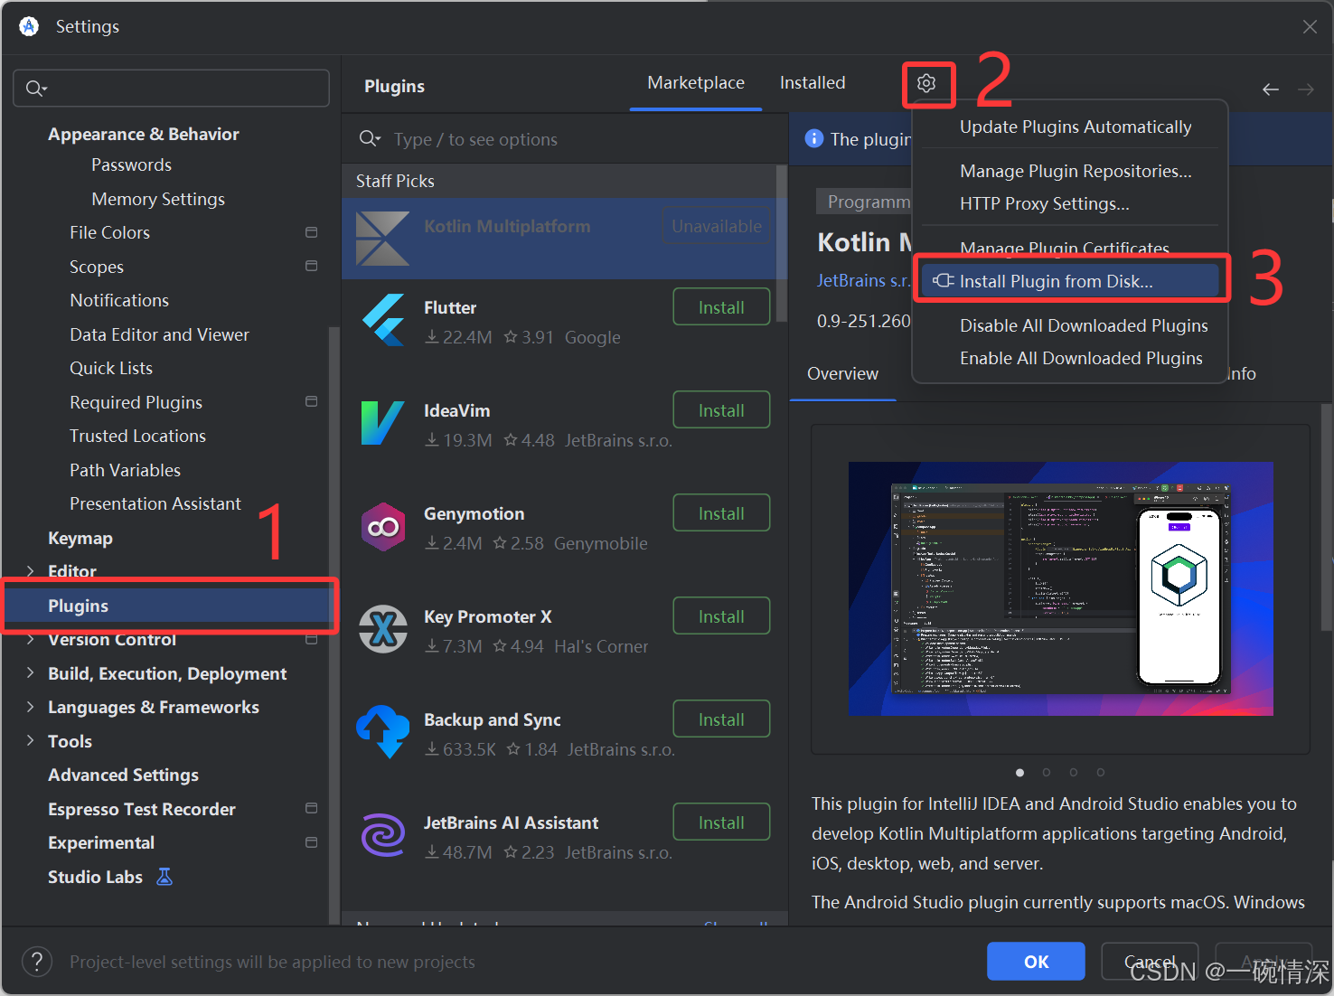Click the JetBrains AI Assistant icon
Screen dimensions: 1334x996
[383, 835]
